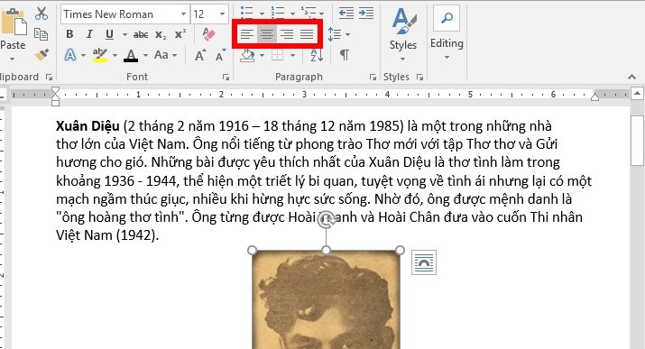Open the Styles pane launcher
This screenshot has width=645, height=349.
[419, 77]
